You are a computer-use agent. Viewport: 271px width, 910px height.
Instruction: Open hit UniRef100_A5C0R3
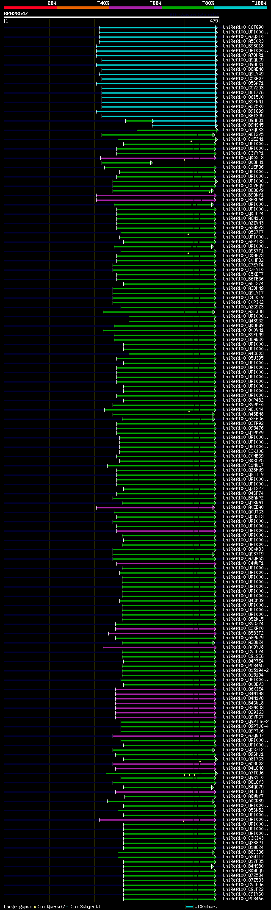tap(243, 42)
